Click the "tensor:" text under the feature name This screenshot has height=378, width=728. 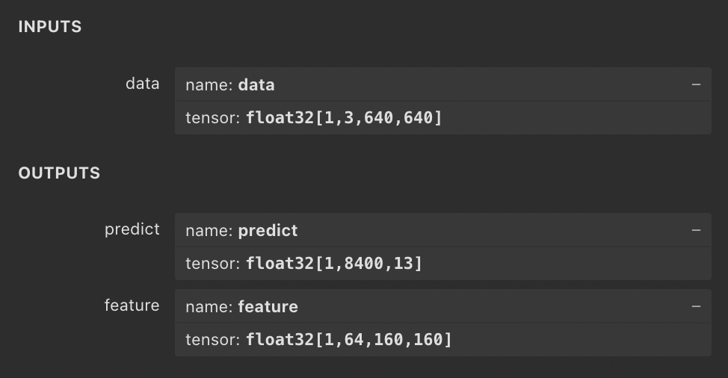pos(212,340)
